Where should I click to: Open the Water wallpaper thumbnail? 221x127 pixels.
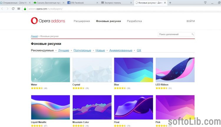tap(50, 70)
